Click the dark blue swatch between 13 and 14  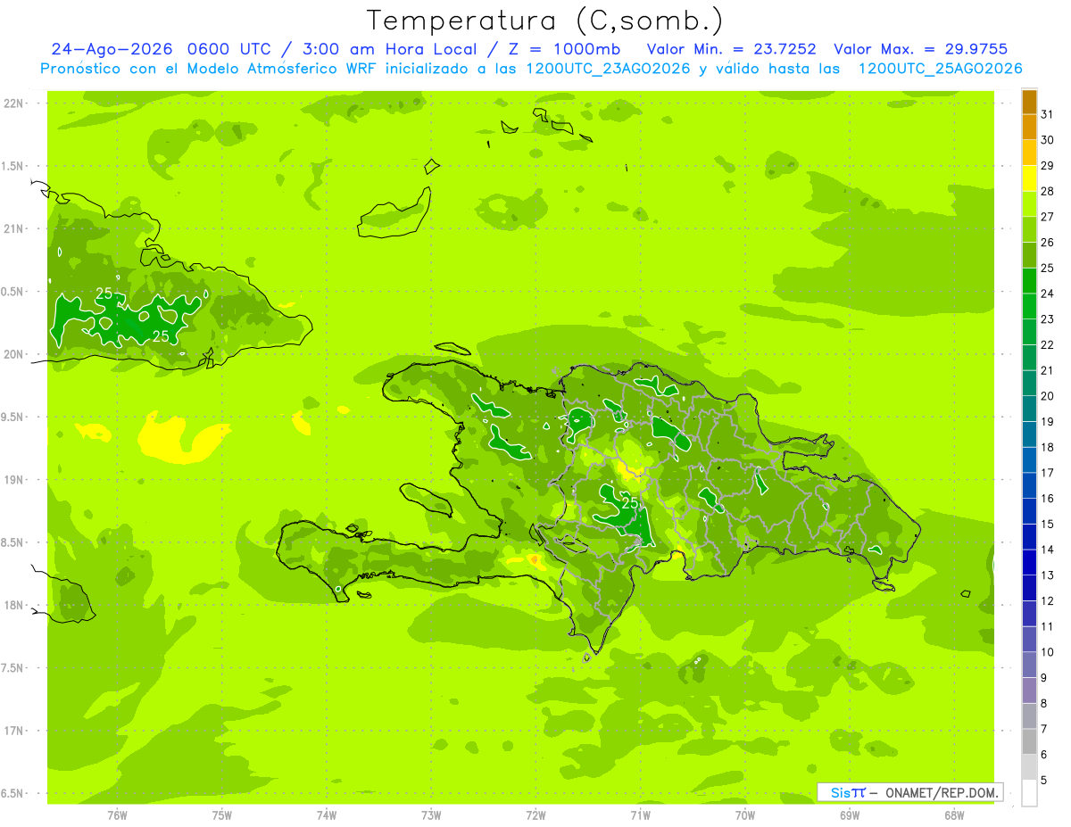(x=1029, y=562)
